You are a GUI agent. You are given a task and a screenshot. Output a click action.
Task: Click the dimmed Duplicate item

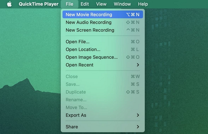[103, 92]
